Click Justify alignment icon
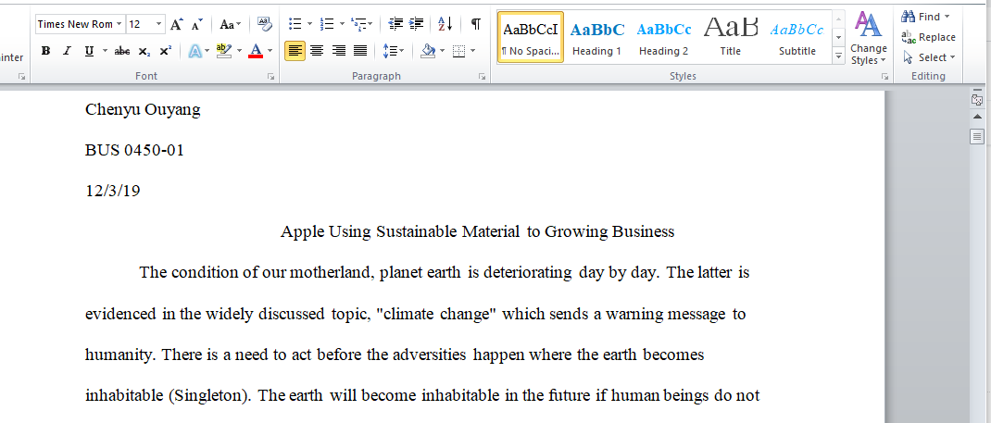The height and width of the screenshot is (423, 991). point(360,51)
